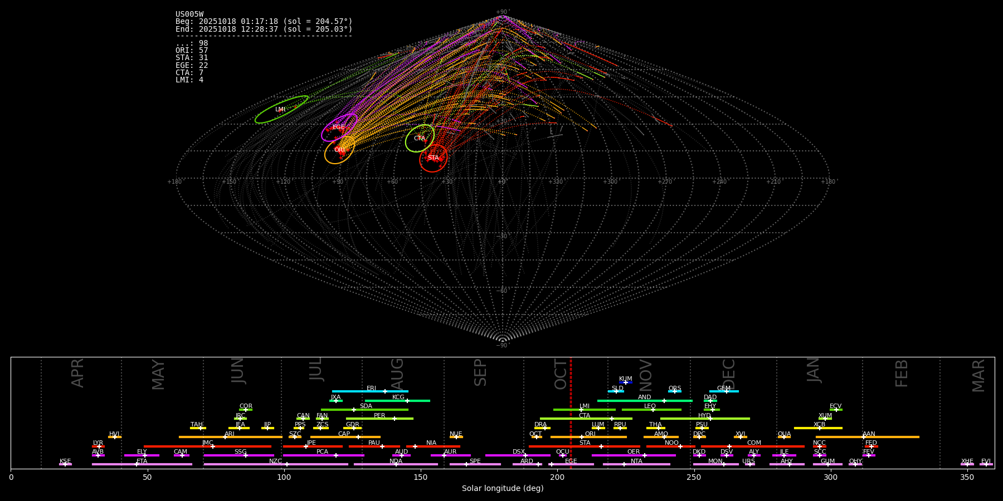This screenshot has height=501, width=1003.
Task: Click the HYD shower bar in the timeline
Action: point(705,419)
